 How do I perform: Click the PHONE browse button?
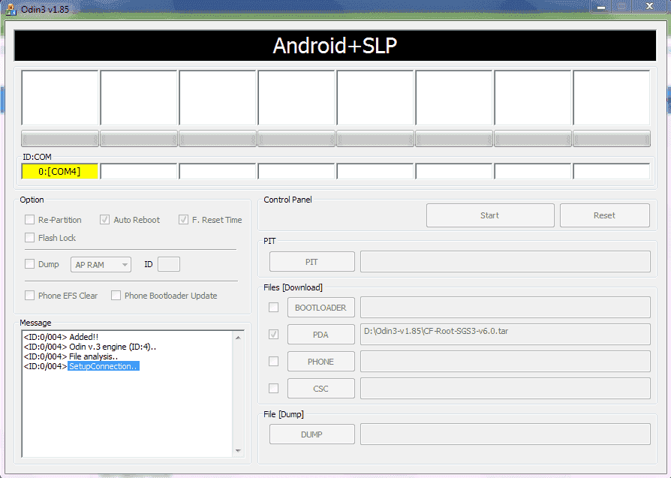321,361
